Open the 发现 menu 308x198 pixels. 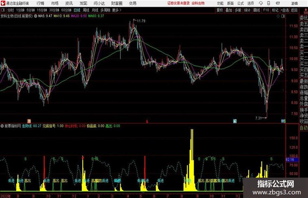[83, 3]
